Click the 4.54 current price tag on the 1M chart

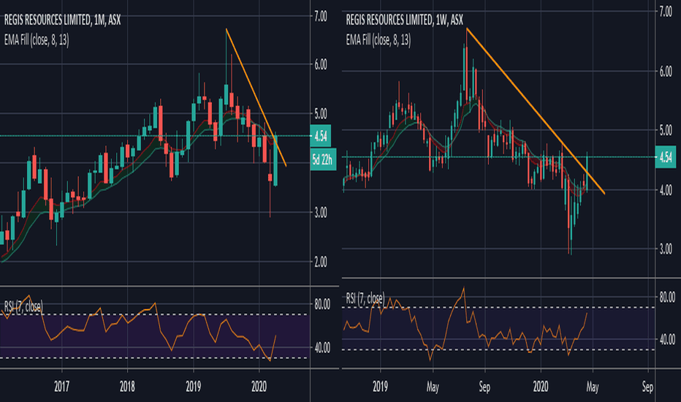click(x=321, y=136)
